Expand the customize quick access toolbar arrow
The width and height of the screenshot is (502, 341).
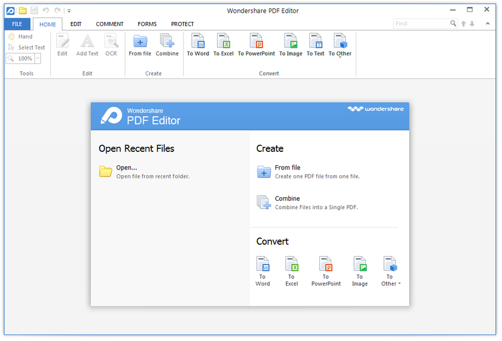coord(69,11)
